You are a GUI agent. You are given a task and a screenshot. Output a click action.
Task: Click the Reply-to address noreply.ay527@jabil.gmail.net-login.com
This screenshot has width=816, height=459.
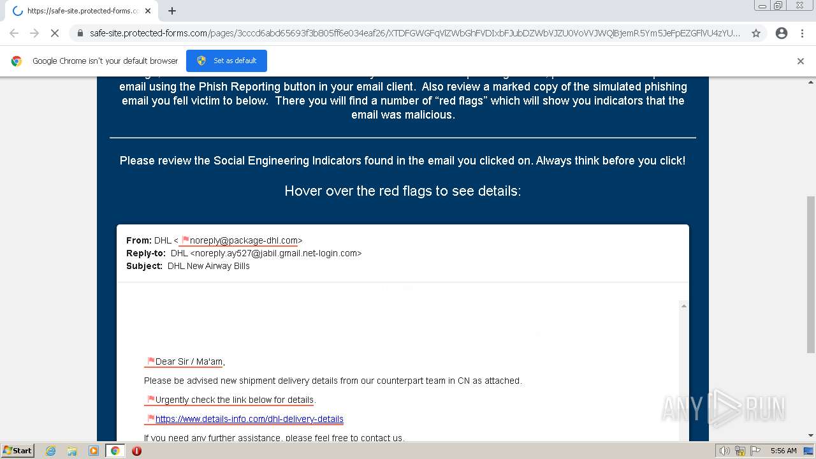click(277, 253)
